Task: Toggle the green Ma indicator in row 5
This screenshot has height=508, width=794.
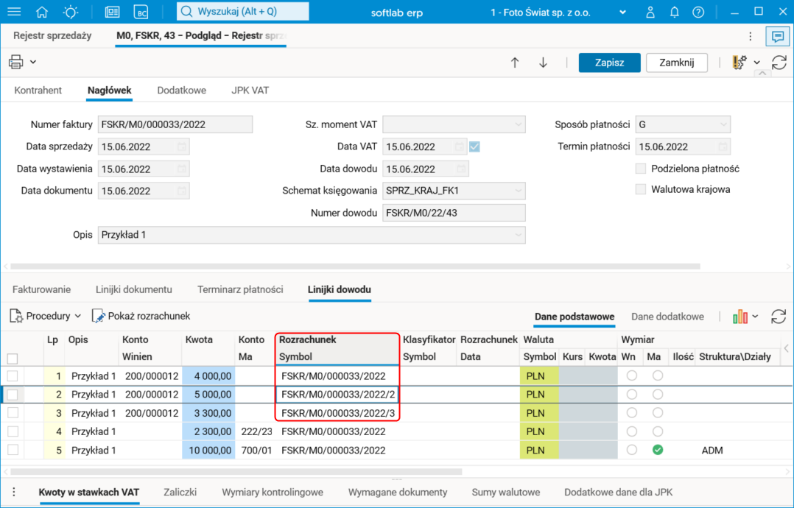Action: coord(657,450)
